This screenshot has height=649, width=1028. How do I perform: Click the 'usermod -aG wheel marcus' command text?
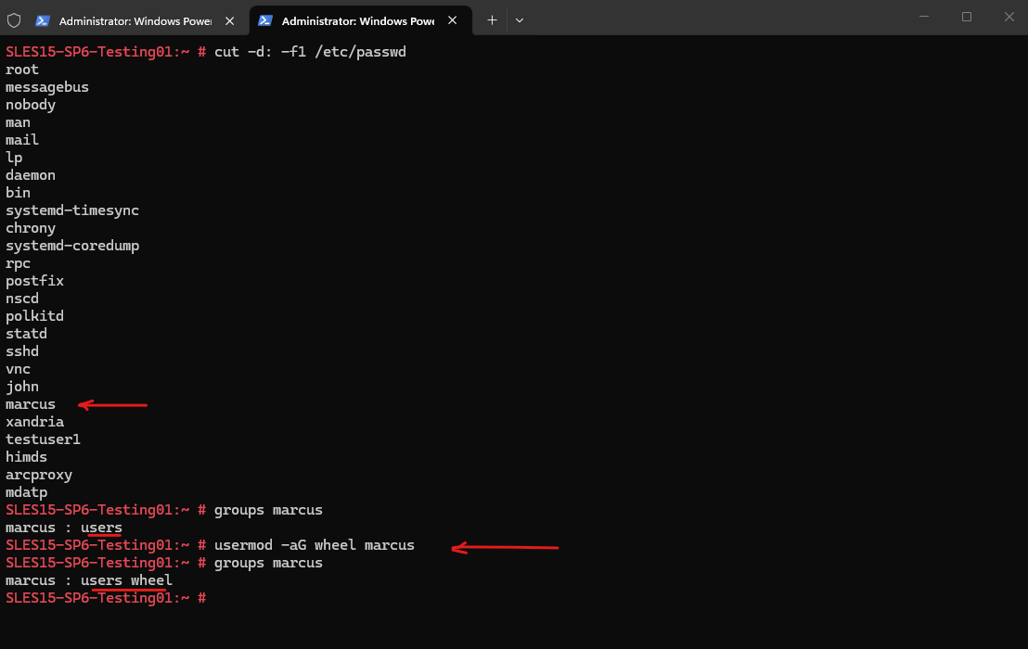point(314,545)
